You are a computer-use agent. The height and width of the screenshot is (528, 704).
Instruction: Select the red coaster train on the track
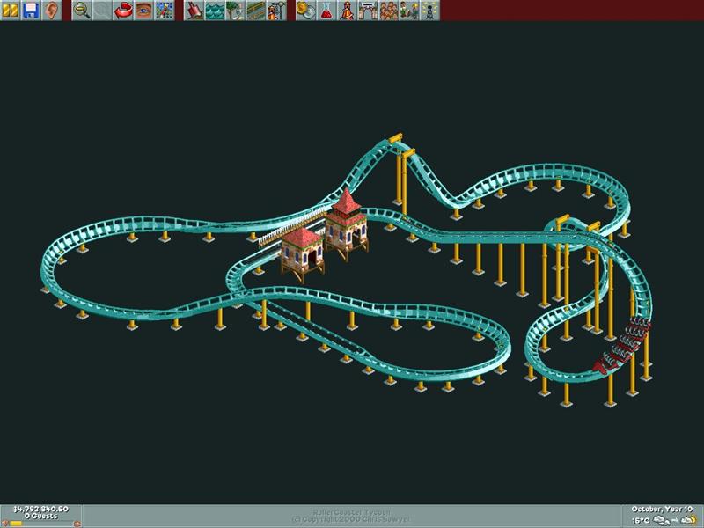click(622, 345)
